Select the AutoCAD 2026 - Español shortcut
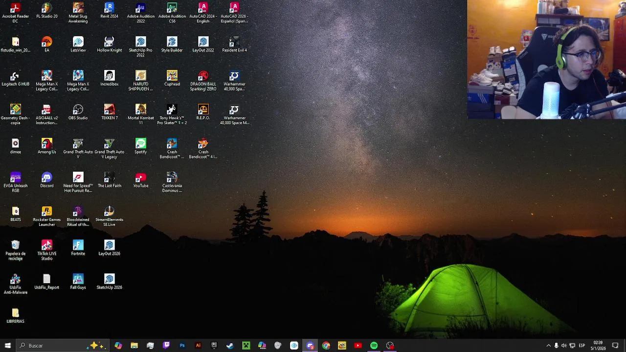Screen dimensions: 626x352 click(x=234, y=13)
